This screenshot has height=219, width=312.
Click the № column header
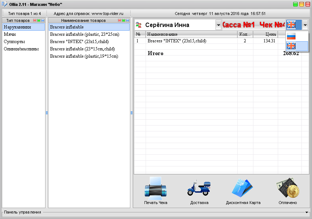[x=140, y=34]
